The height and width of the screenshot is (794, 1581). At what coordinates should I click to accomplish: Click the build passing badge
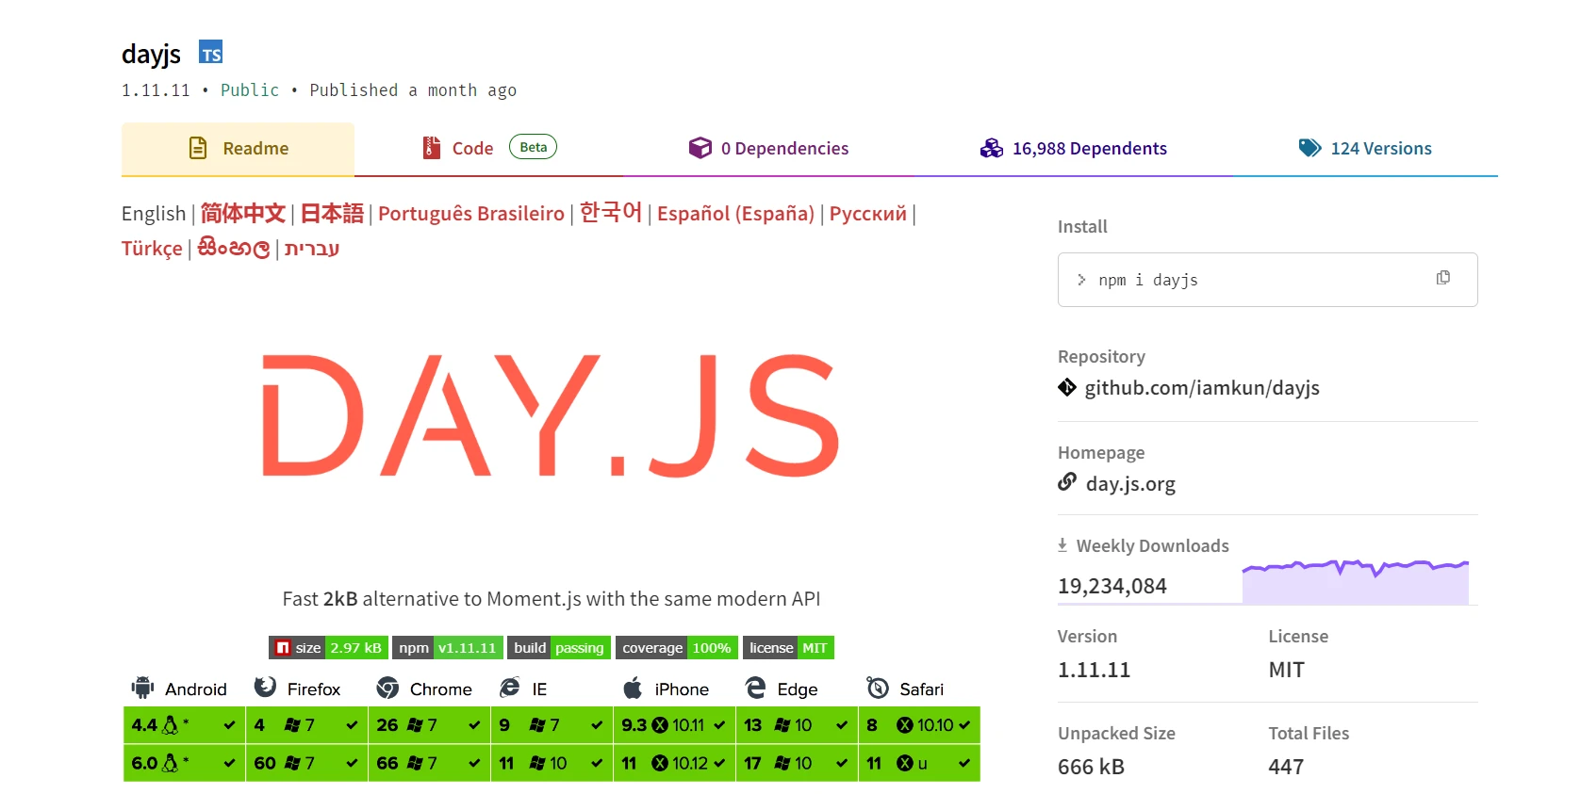(x=559, y=648)
